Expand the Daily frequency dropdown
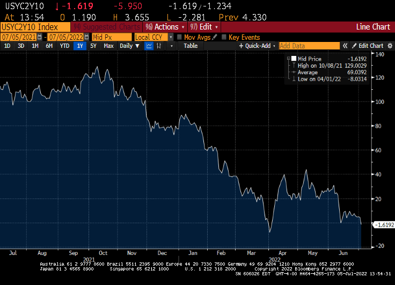 pyautogui.click(x=129, y=46)
